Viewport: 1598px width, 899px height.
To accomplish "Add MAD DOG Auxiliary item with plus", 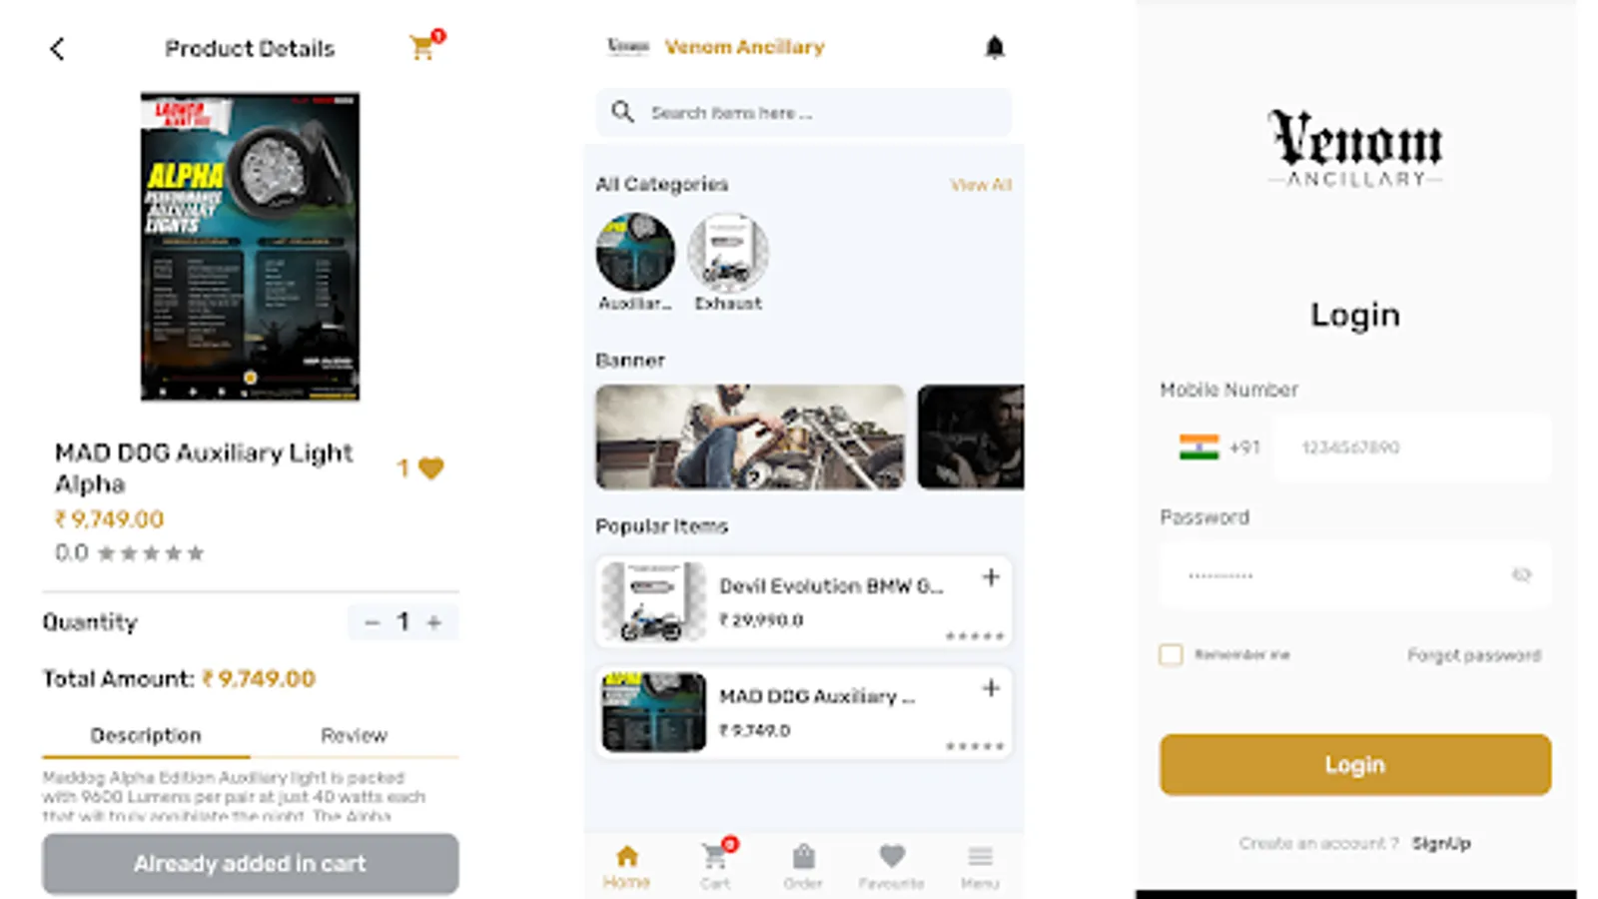I will (x=991, y=688).
